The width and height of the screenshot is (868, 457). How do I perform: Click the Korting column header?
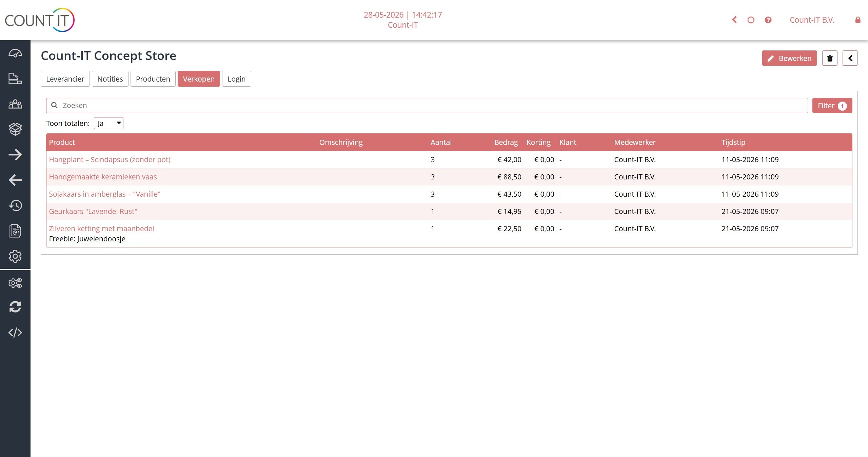[538, 142]
